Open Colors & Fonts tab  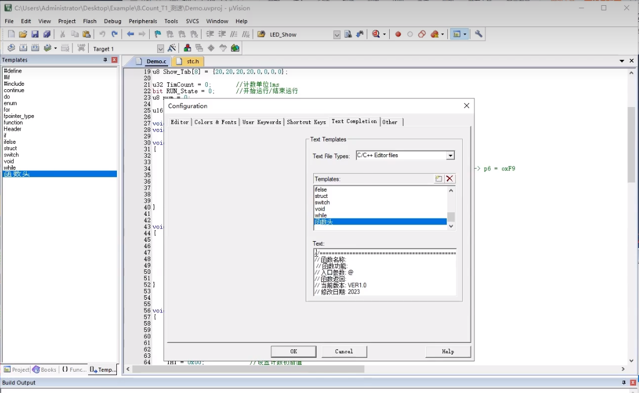pyautogui.click(x=215, y=122)
